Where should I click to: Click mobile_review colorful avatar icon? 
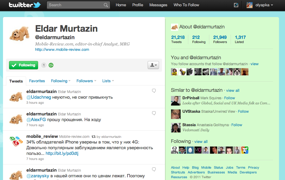pos(16,141)
